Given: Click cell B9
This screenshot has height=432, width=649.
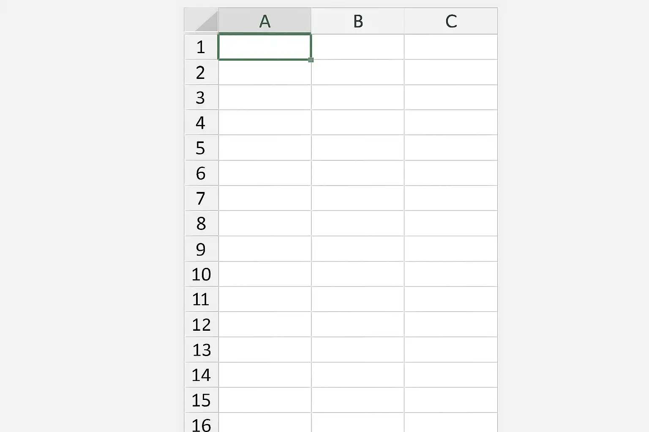Looking at the screenshot, I should pyautogui.click(x=357, y=249).
